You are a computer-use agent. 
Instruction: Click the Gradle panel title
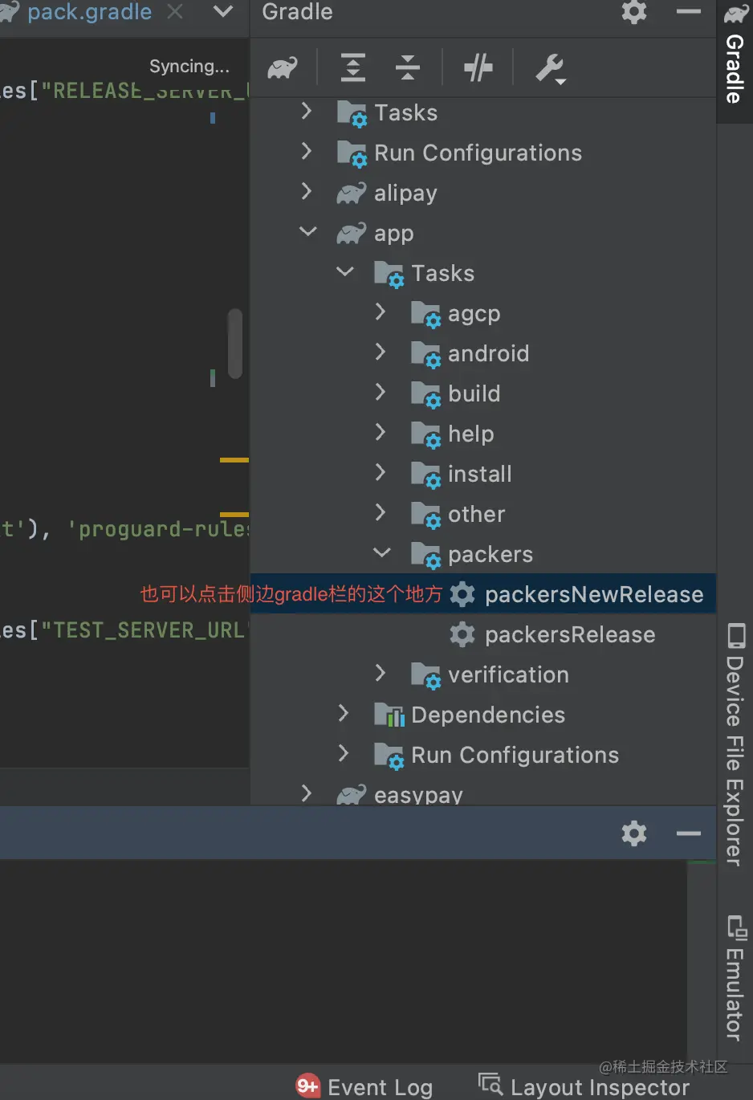[297, 12]
